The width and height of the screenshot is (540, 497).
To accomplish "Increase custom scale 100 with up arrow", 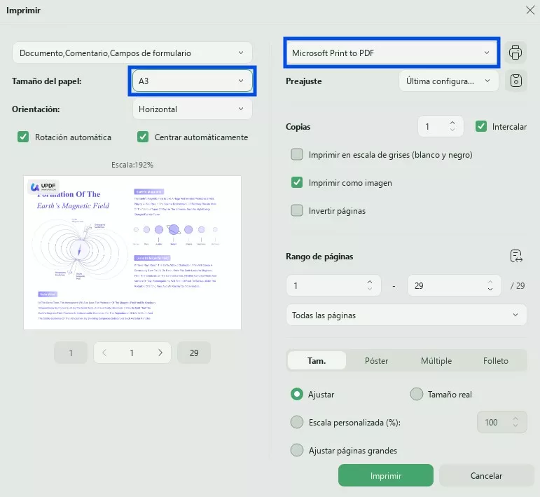I will 515,418.
